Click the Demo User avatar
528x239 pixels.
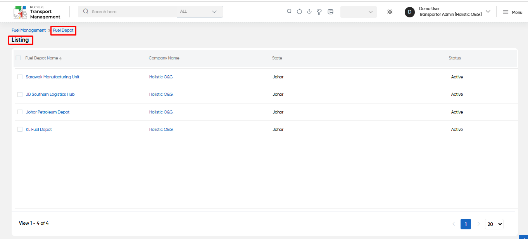pos(410,12)
